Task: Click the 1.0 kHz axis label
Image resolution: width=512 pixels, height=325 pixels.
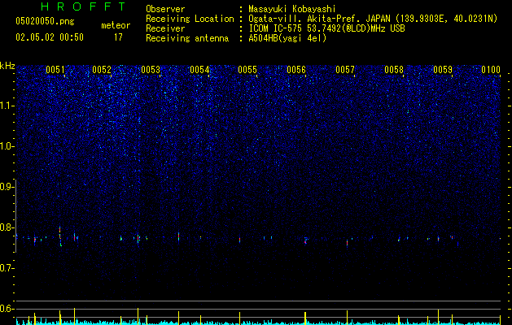Action: pos(7,146)
